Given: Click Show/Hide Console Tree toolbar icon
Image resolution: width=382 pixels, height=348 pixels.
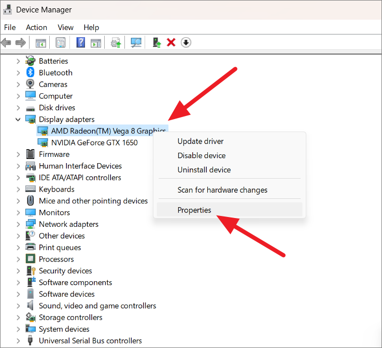Looking at the screenshot, I should pyautogui.click(x=40, y=43).
